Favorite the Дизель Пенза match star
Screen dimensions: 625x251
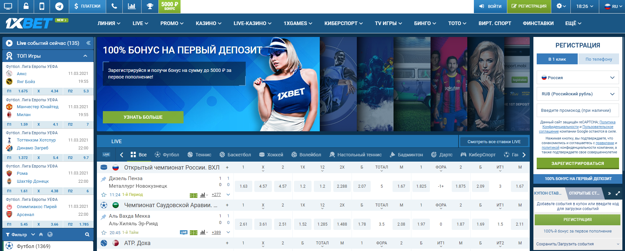point(104,195)
